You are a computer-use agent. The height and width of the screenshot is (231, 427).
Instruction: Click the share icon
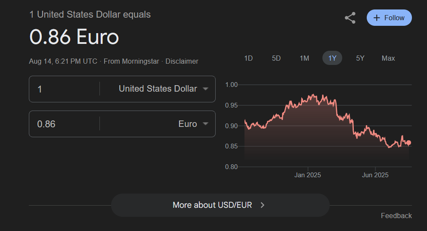click(x=350, y=18)
